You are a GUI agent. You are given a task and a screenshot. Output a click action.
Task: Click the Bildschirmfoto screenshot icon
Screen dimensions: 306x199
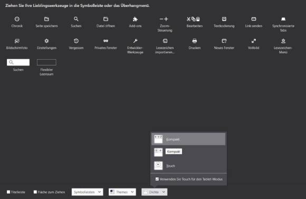(x=17, y=41)
